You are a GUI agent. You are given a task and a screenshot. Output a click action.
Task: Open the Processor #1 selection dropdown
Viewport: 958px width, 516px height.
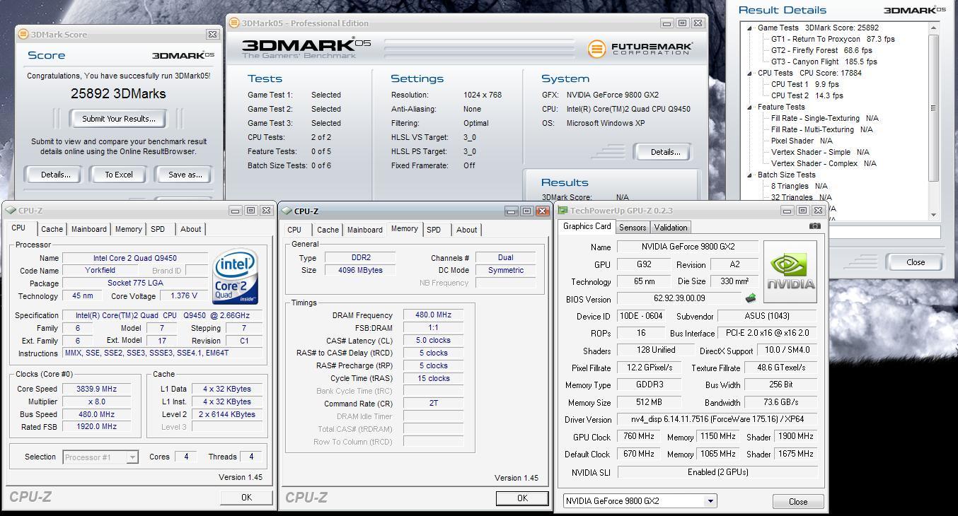click(x=132, y=457)
